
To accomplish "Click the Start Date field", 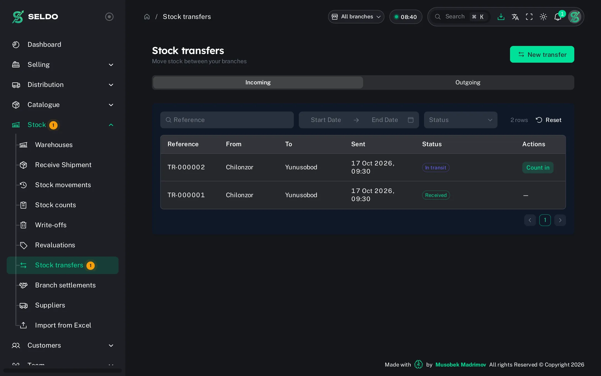I will [x=326, y=120].
